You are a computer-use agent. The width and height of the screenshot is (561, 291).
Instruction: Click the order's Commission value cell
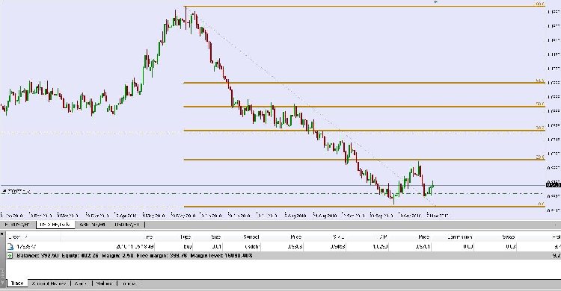pyautogui.click(x=468, y=246)
